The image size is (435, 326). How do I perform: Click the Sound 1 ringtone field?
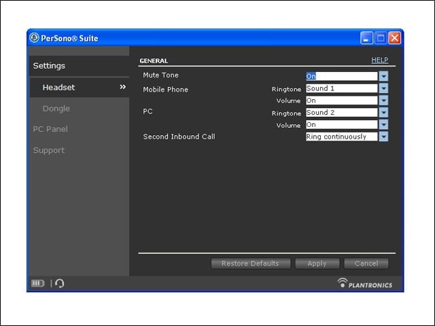341,88
